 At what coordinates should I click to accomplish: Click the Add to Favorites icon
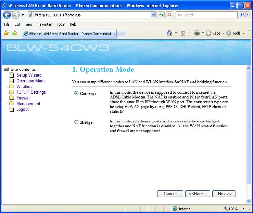[x=15, y=33]
